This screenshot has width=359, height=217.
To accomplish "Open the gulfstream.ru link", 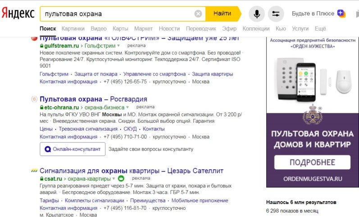I will point(61,46).
